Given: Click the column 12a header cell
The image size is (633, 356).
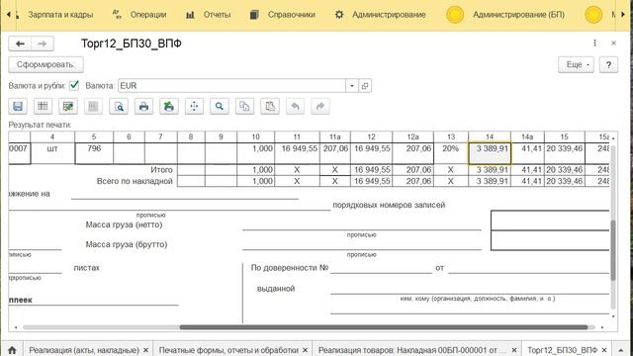Looking at the screenshot, I should click(413, 136).
